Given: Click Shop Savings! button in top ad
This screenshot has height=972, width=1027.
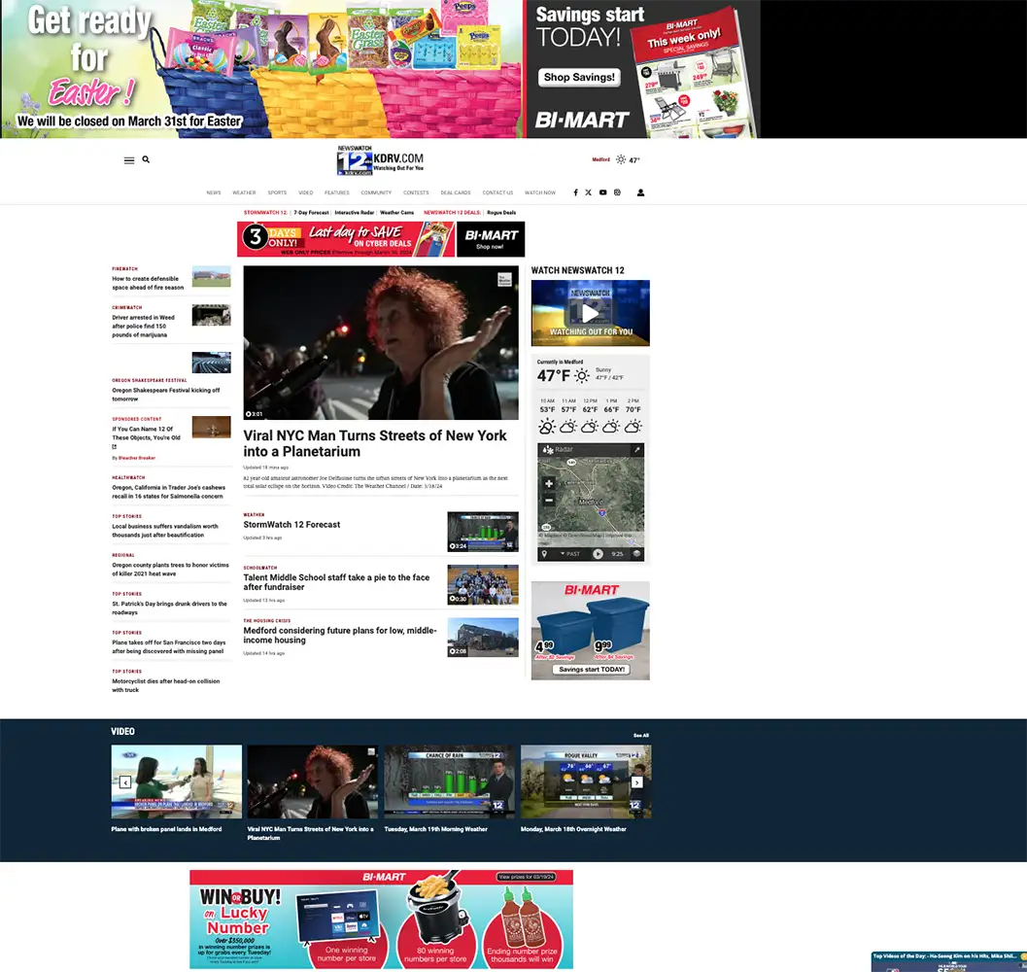Looking at the screenshot, I should [579, 78].
